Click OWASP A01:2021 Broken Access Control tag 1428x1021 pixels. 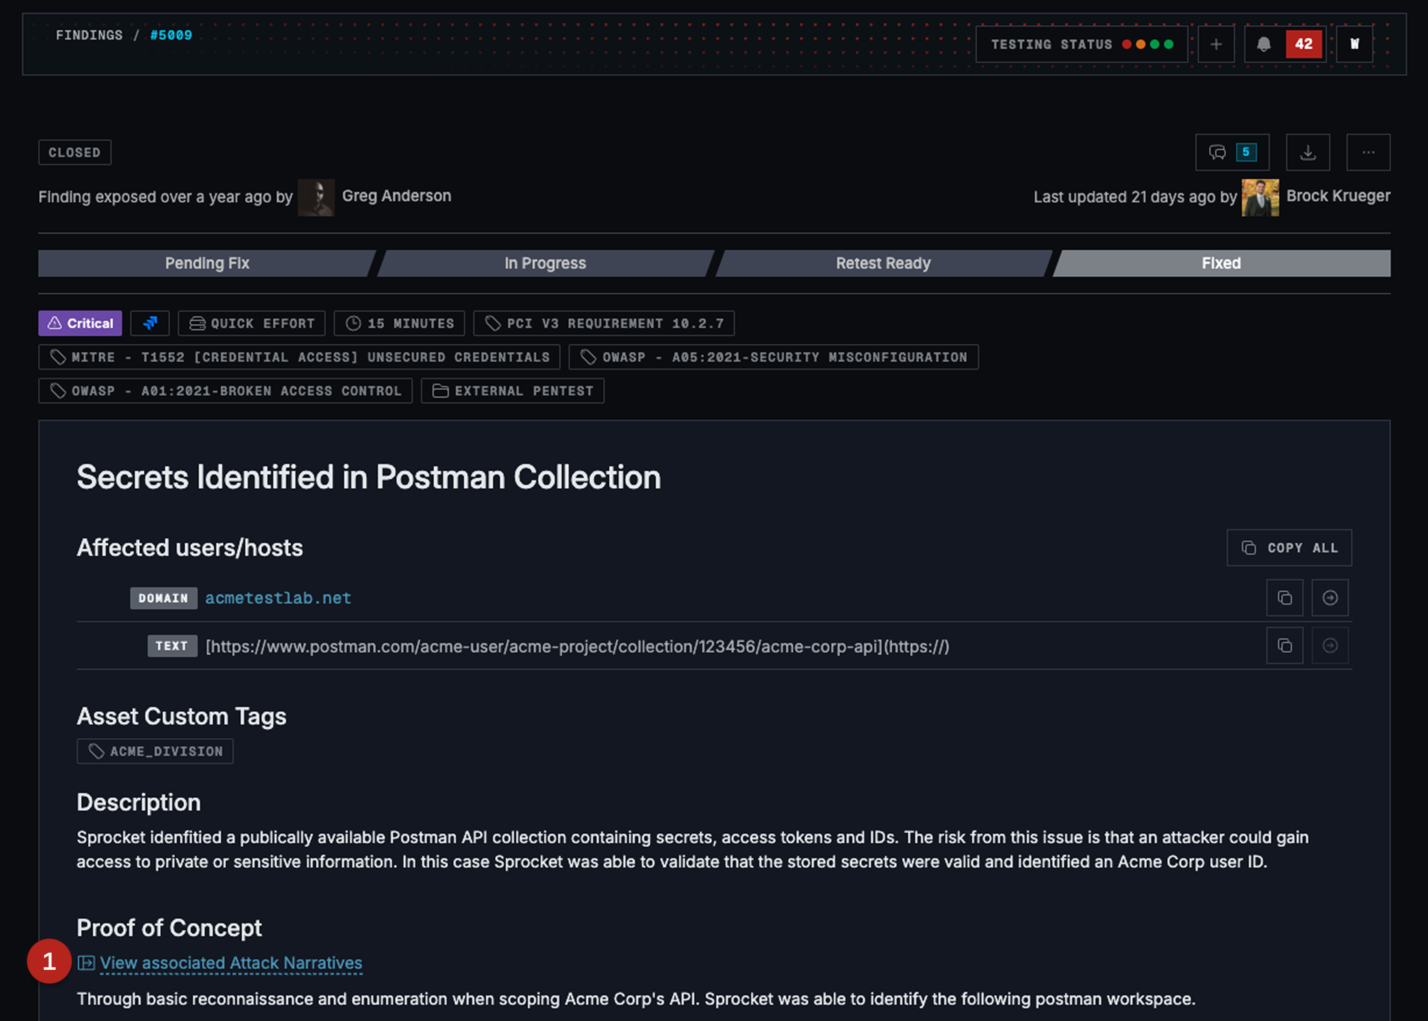(x=225, y=390)
